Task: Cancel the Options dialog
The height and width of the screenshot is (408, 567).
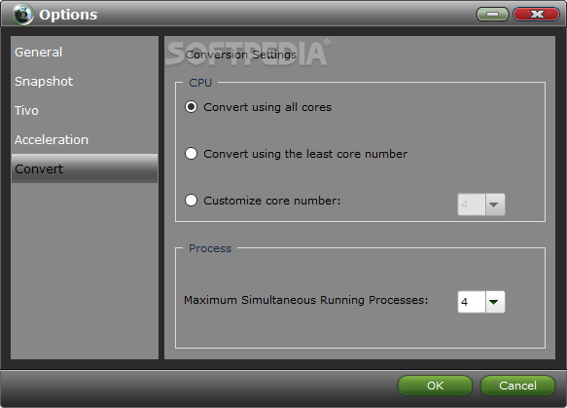Action: click(x=517, y=386)
